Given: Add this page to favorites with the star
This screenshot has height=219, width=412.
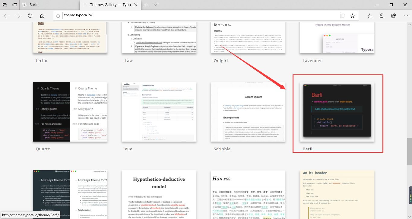Looking at the screenshot, I should 352,16.
